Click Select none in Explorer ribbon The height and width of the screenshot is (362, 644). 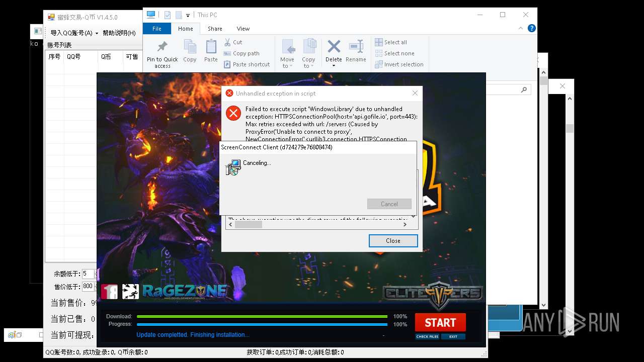click(395, 53)
